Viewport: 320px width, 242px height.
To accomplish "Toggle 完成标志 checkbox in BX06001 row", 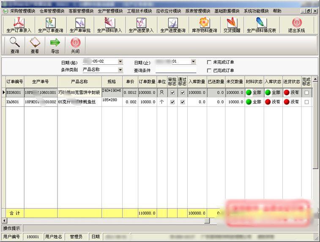I will [306, 93].
